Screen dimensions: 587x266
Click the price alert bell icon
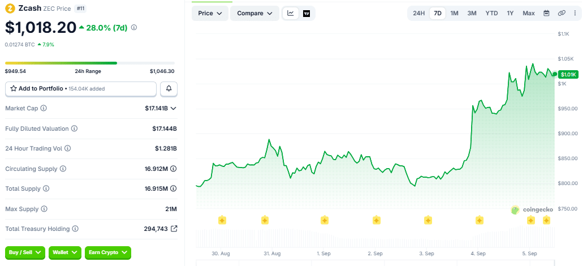169,89
